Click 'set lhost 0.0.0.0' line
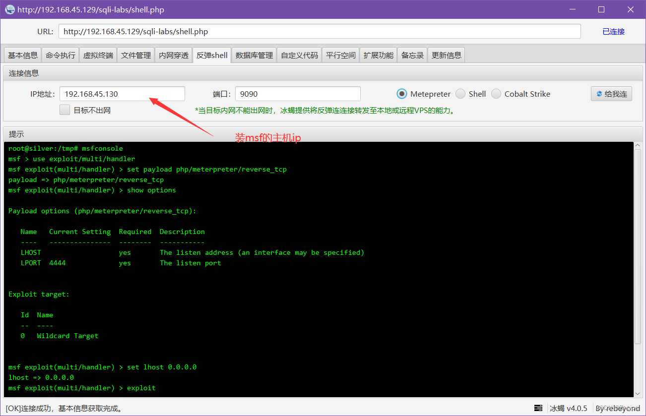 [103, 367]
